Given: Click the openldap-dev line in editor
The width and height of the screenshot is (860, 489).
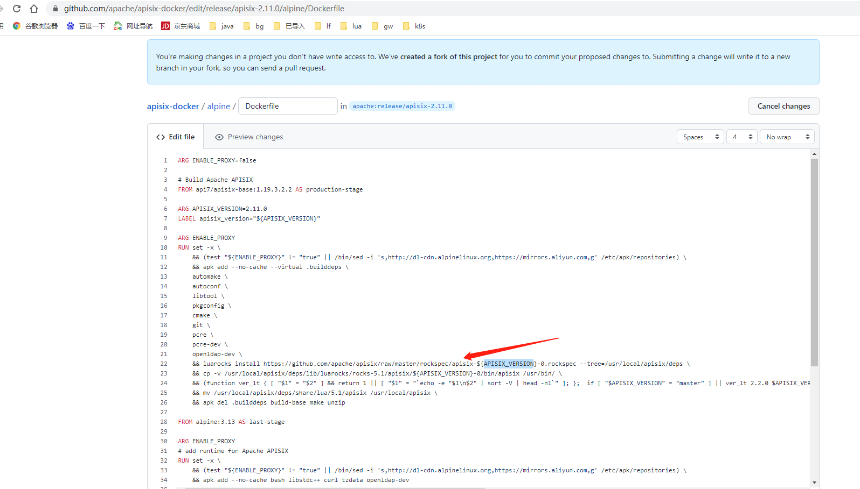Looking at the screenshot, I should click(218, 354).
